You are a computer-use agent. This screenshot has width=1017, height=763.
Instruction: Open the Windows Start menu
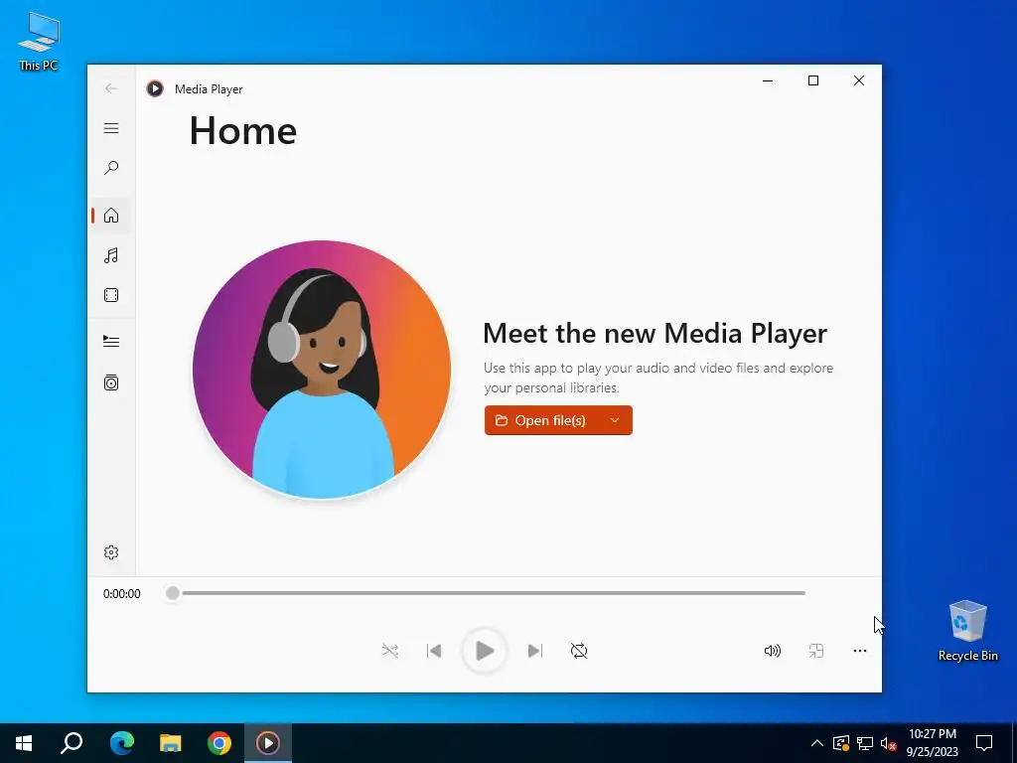(24, 743)
